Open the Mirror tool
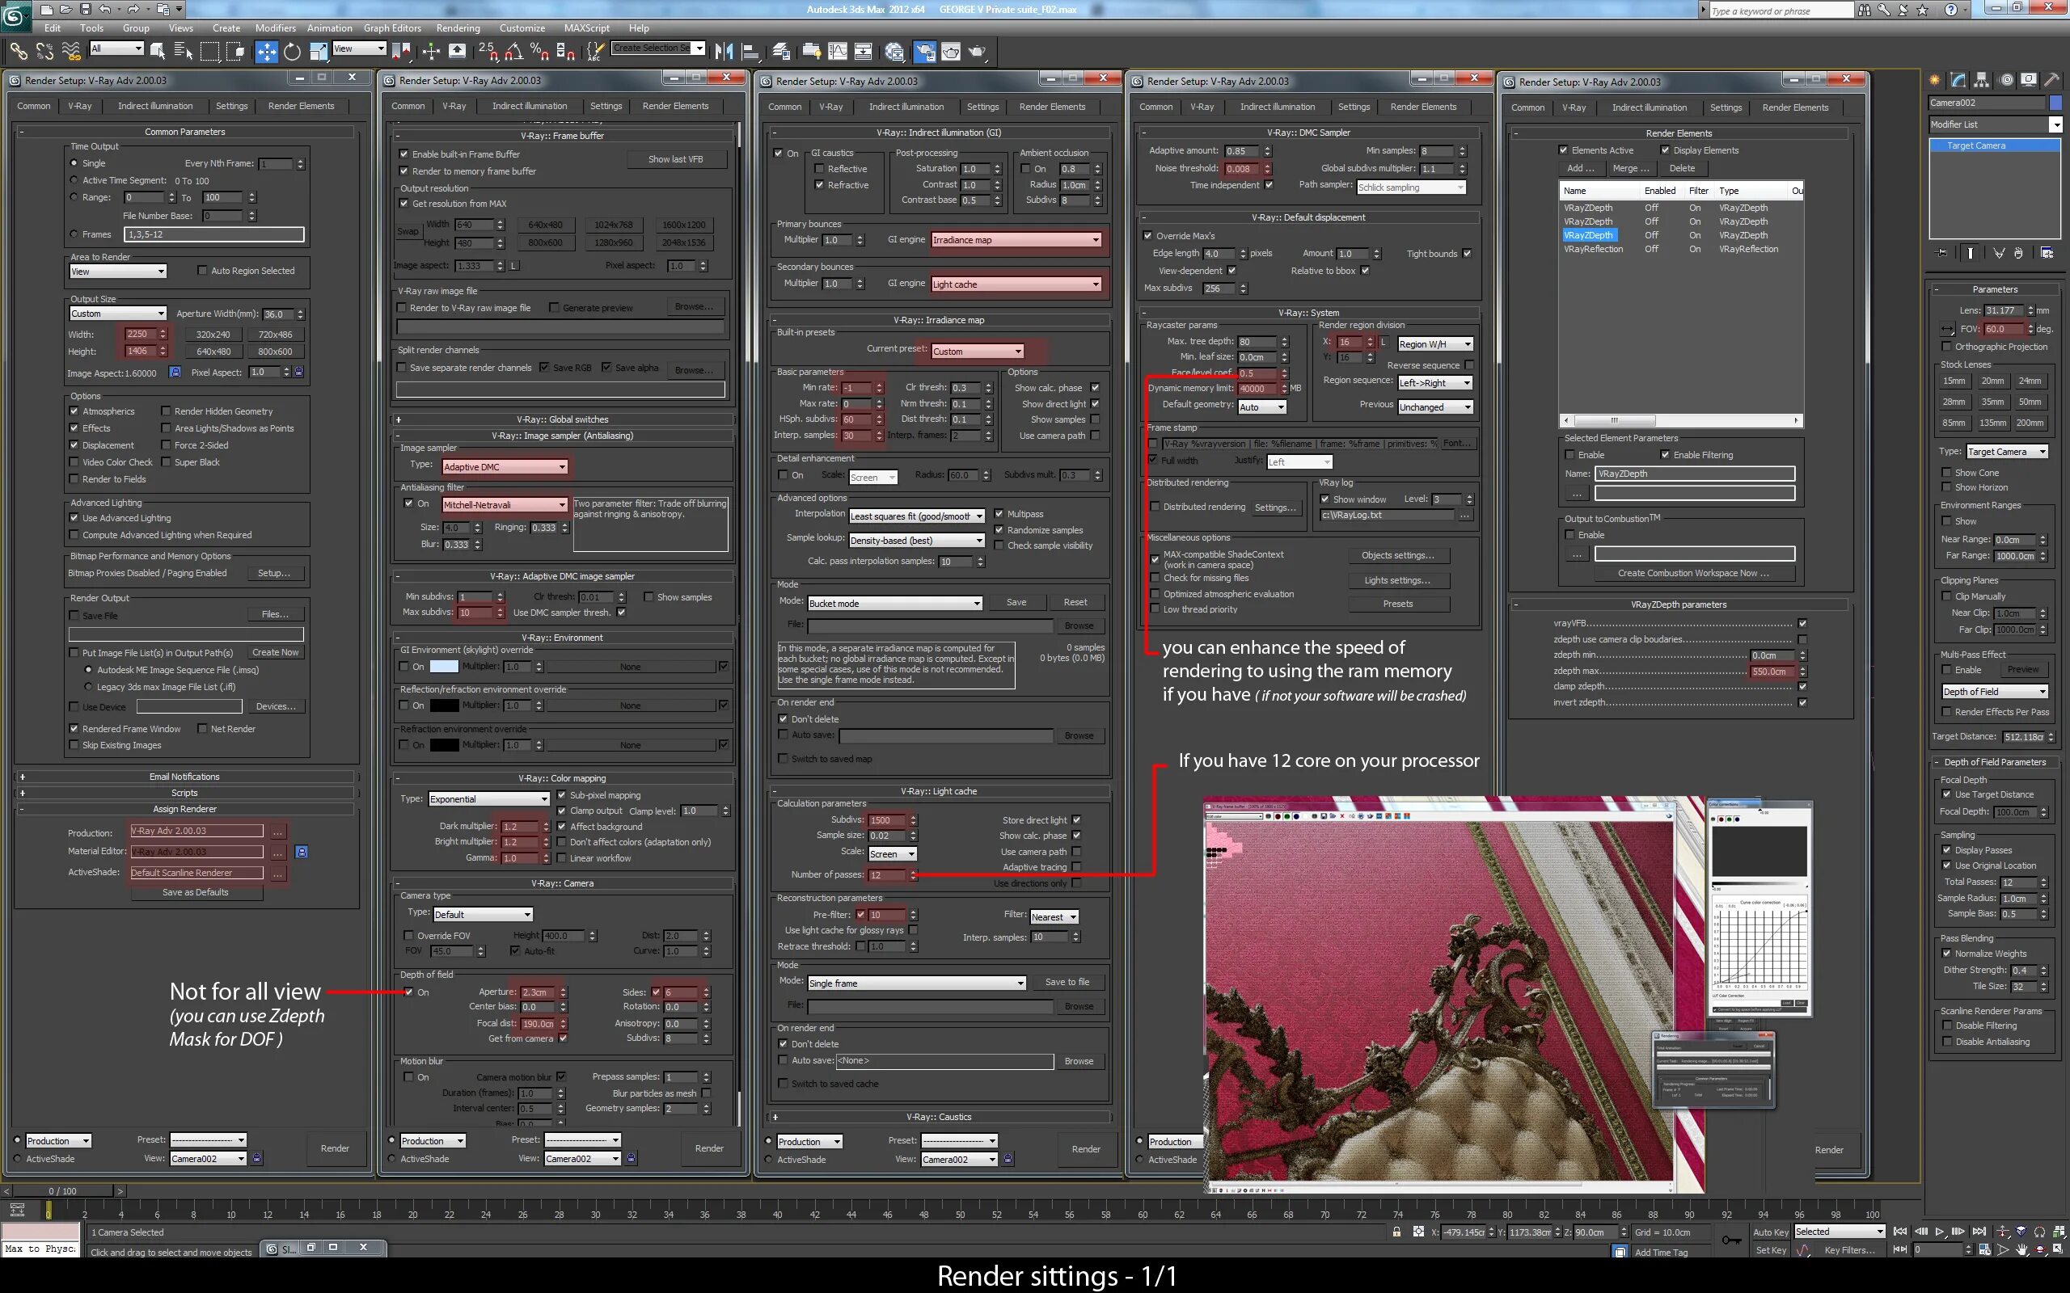Viewport: 2070px width, 1293px height. (x=724, y=53)
